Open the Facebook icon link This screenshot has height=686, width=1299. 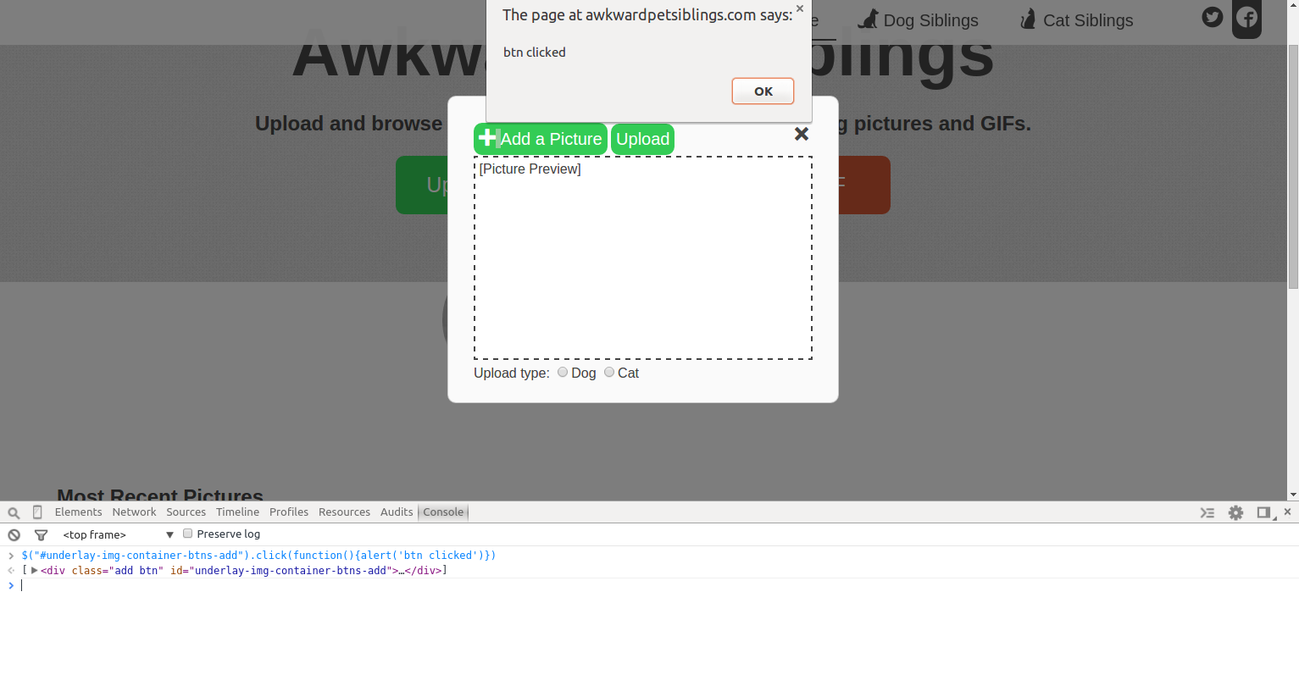point(1246,18)
